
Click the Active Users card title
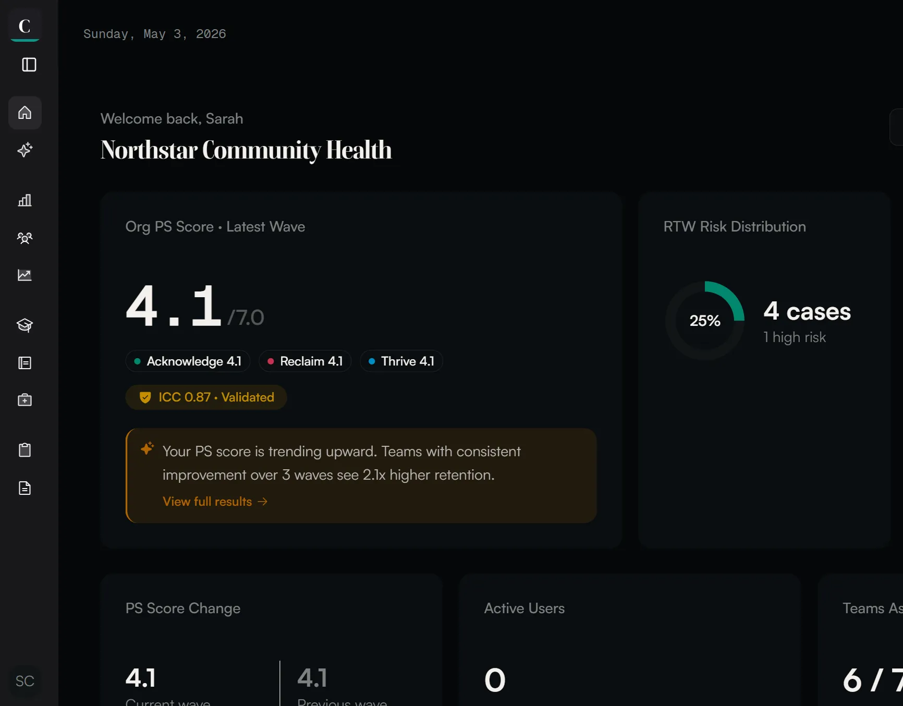tap(524, 608)
